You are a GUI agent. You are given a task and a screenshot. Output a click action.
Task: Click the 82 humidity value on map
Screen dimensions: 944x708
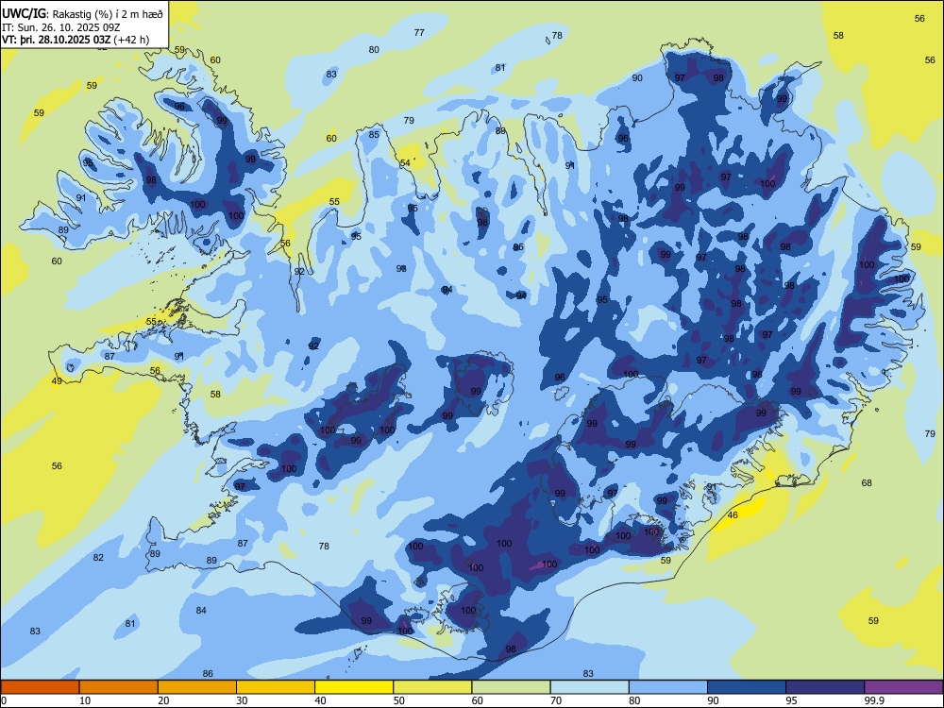[x=98, y=558]
